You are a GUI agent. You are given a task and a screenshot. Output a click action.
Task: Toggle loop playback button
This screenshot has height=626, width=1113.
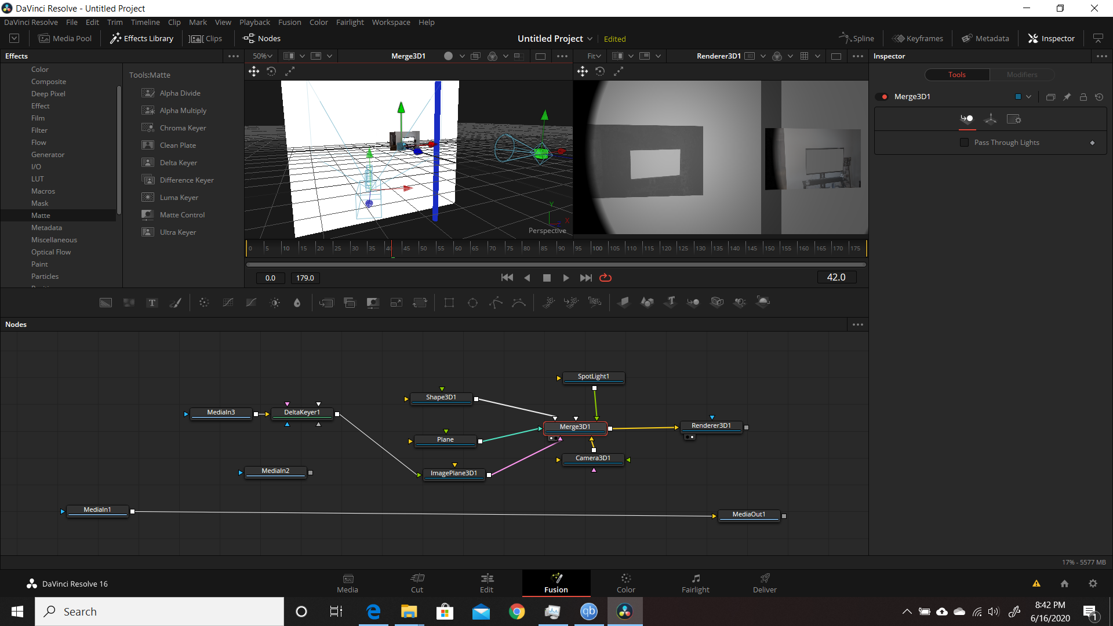point(605,278)
